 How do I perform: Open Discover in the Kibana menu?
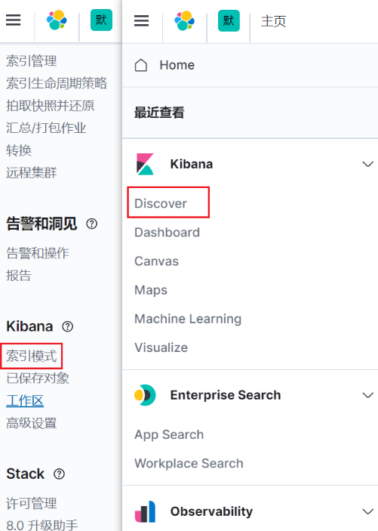(161, 203)
